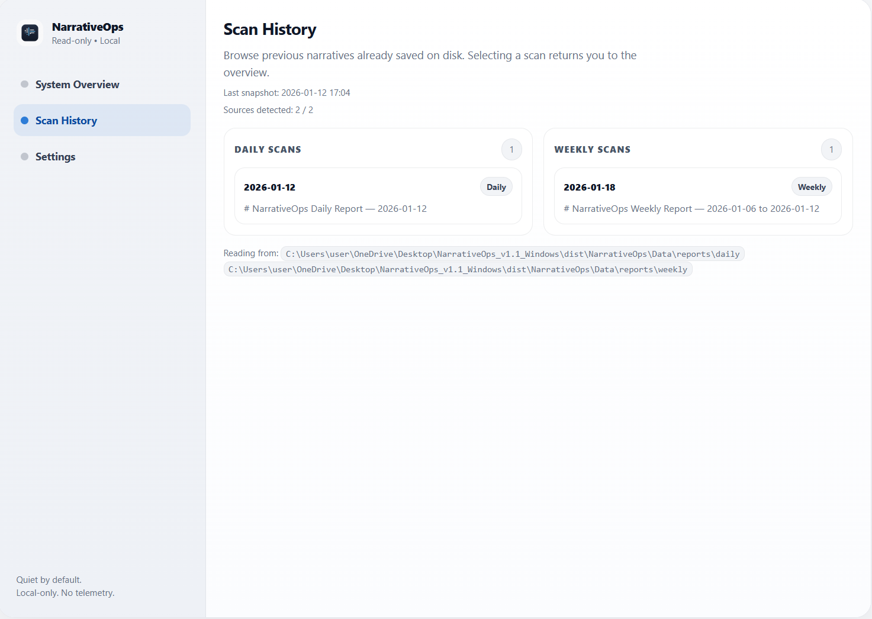Open the System Overview page
This screenshot has height=619, width=872.
tap(77, 85)
